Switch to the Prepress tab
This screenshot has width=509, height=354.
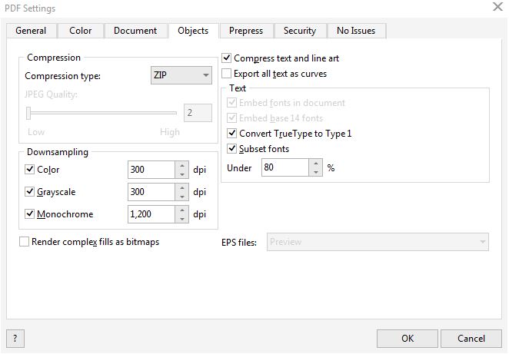coord(246,31)
